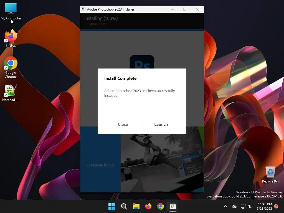The image size is (284, 213).
Task: Show hidden system tray icons
Action: (225, 206)
